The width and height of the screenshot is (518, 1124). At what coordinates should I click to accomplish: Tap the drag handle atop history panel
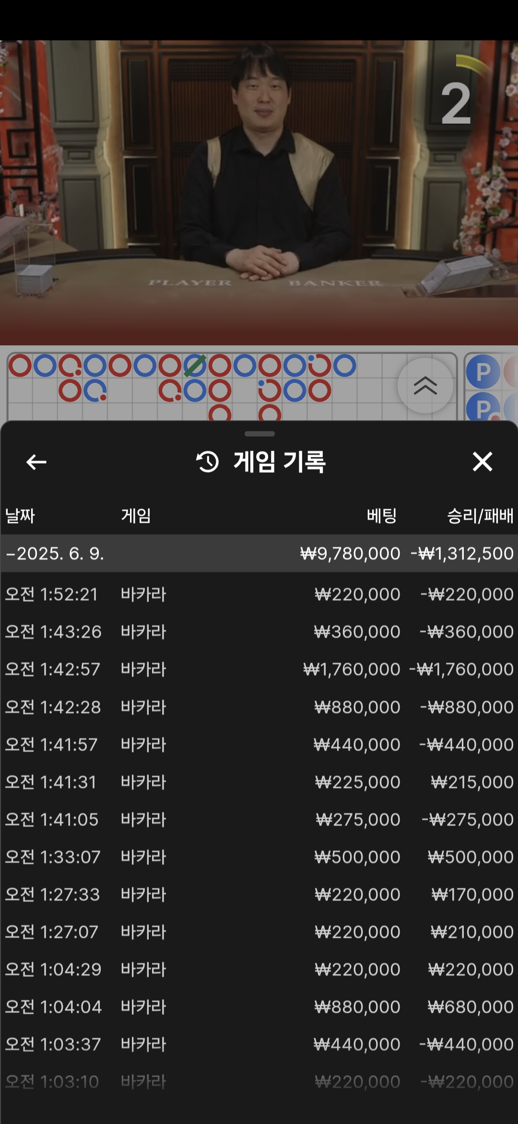[x=259, y=434]
